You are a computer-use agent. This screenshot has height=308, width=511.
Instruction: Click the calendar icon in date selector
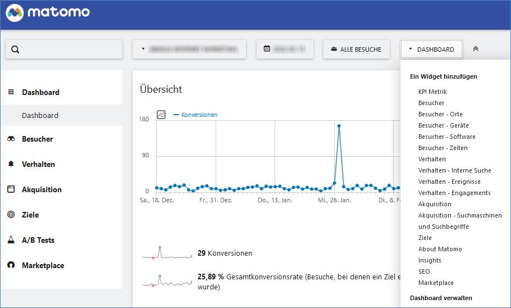267,48
